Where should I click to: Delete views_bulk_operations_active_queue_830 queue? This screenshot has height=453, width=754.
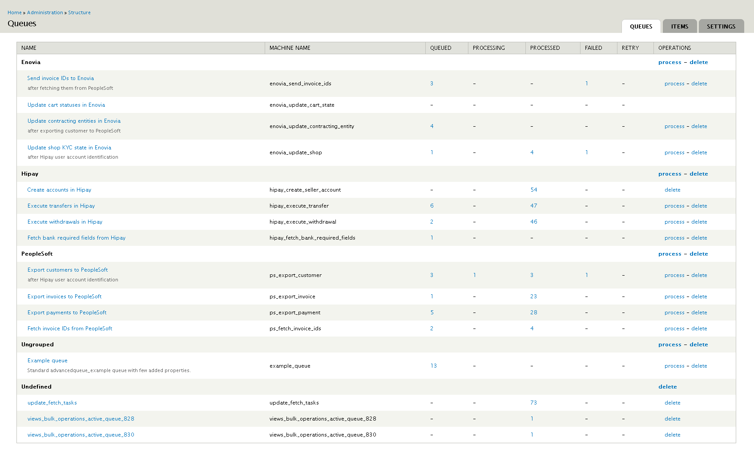pos(673,435)
